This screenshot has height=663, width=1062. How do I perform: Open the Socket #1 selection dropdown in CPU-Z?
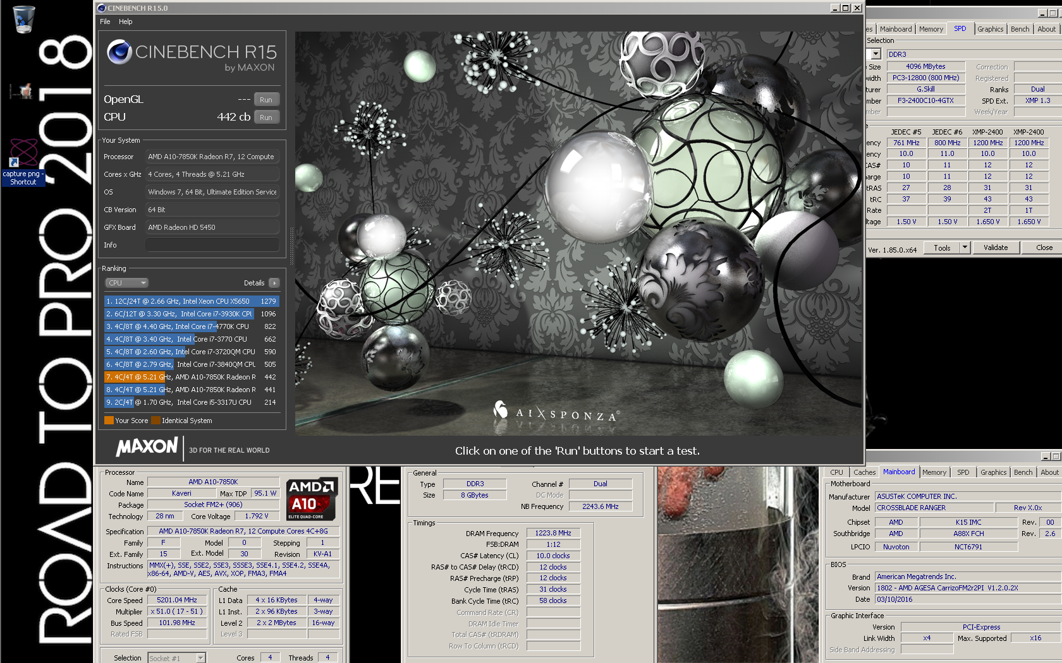pos(177,658)
